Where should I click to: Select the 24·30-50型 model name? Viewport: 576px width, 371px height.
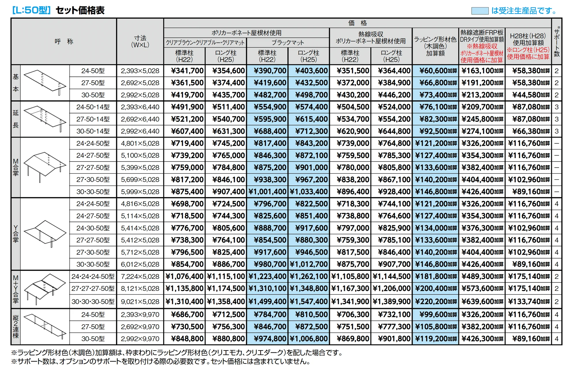point(93,228)
